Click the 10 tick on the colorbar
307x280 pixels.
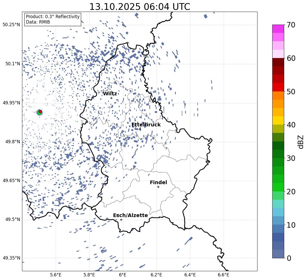click(291, 225)
